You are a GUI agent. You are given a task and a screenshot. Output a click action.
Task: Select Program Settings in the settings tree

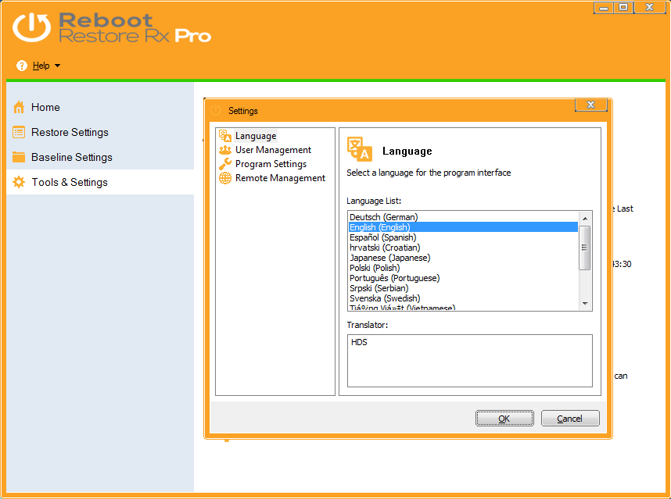pos(271,164)
